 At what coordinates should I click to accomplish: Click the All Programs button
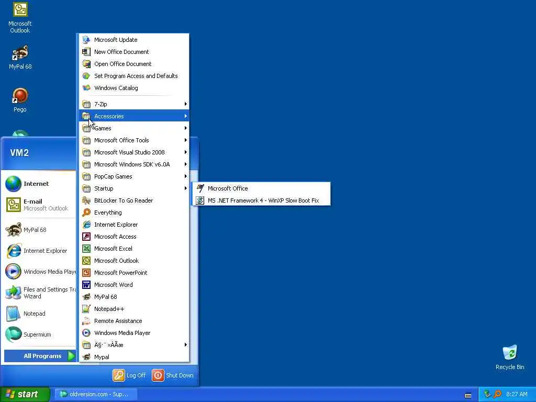click(40, 356)
